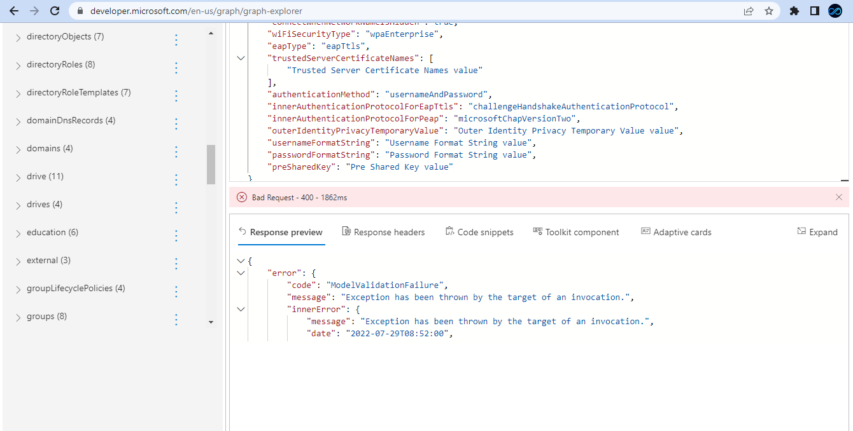Open more options for drive (11)
Viewport: 853px width, 431px height.
coord(176,180)
